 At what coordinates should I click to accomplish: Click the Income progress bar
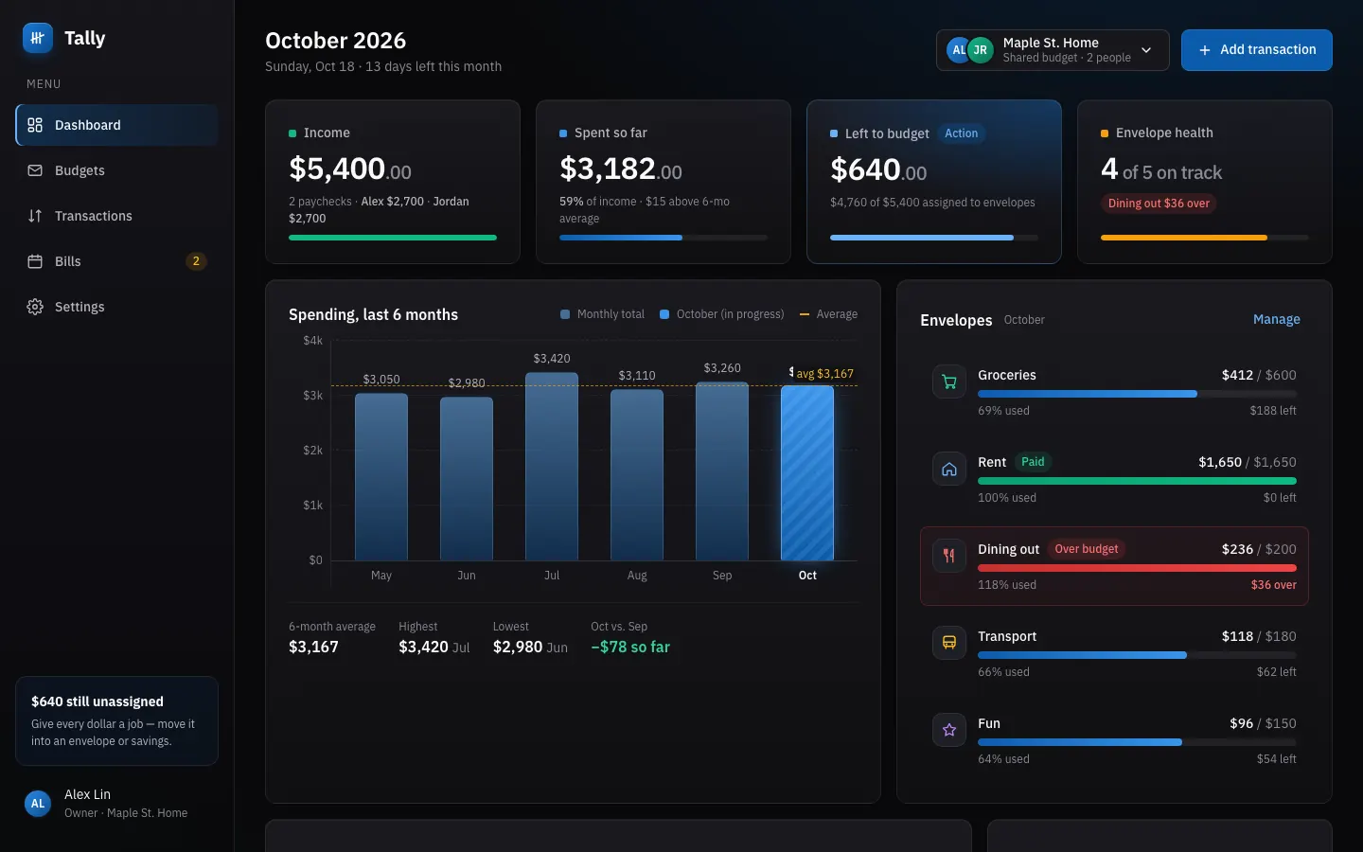click(393, 238)
